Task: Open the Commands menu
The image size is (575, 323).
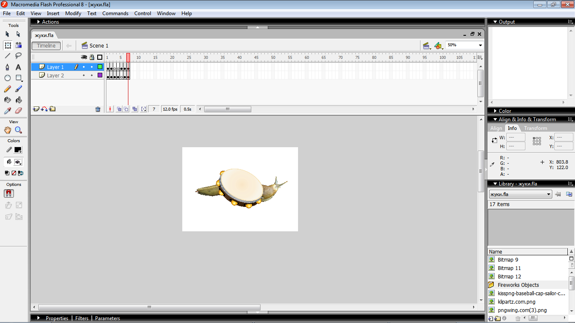Action: click(x=115, y=13)
